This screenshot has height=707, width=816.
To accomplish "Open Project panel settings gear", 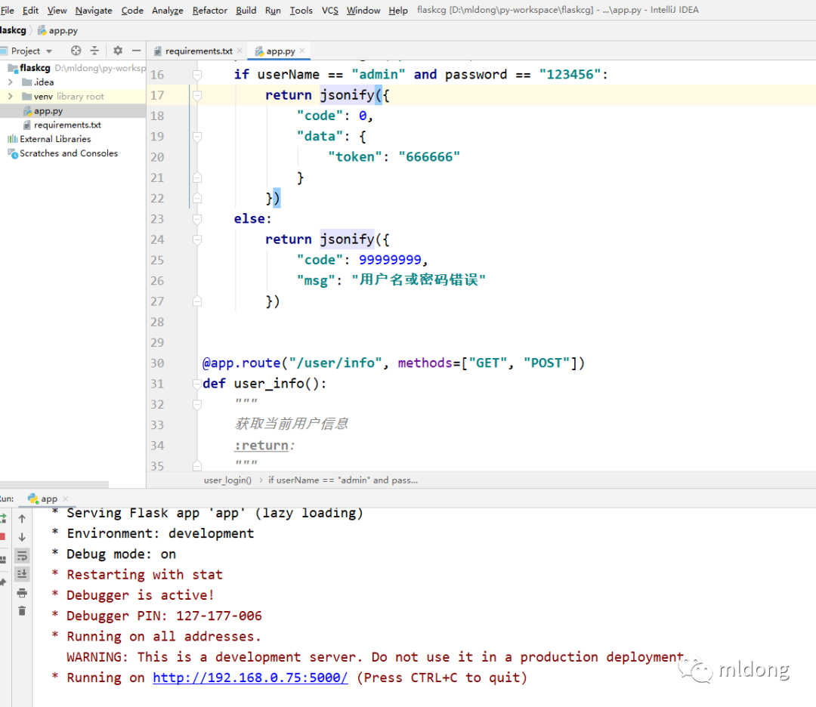I will (118, 51).
